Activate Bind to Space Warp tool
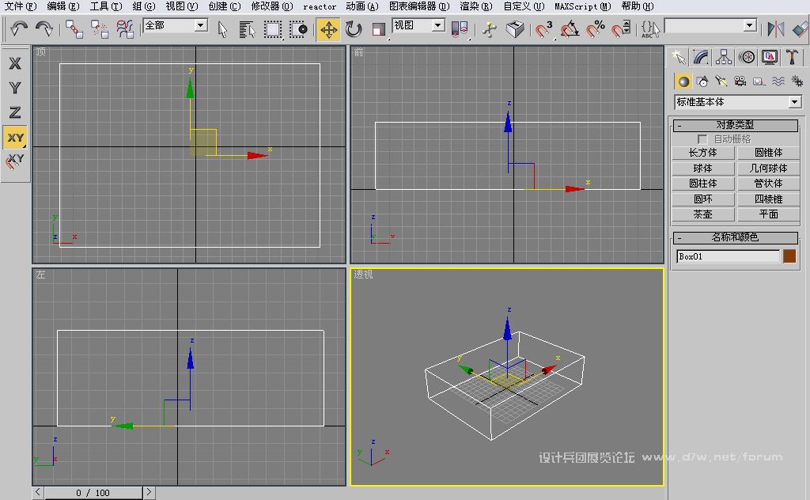810x500 pixels. point(125,29)
